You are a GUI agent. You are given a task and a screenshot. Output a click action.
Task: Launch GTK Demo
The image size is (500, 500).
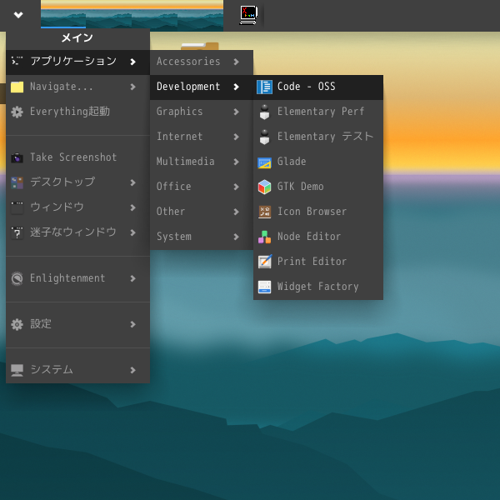click(x=318, y=187)
